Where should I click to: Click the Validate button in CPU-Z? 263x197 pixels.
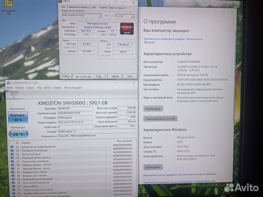(x=115, y=76)
